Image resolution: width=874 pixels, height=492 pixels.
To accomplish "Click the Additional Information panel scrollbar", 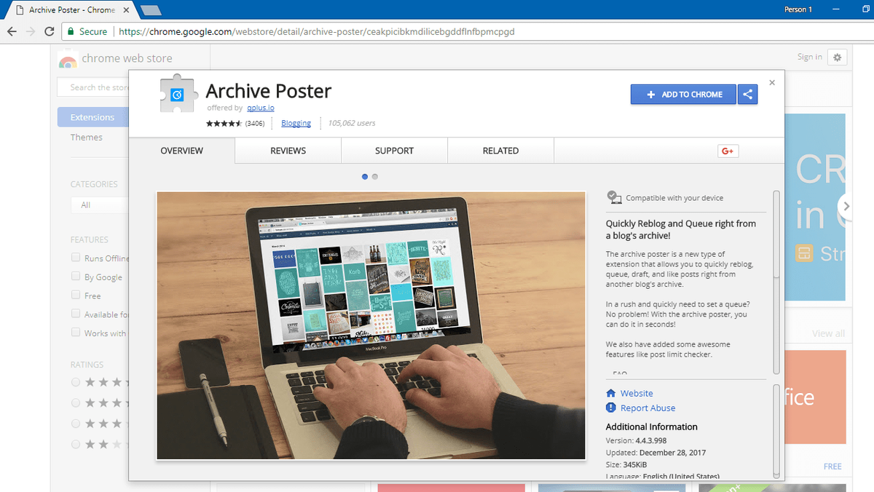I will tap(776, 430).
